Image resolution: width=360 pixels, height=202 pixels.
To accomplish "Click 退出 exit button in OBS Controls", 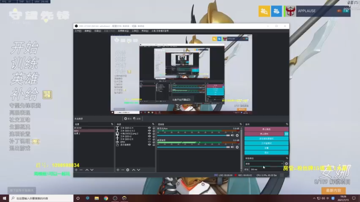I will pos(266,153).
